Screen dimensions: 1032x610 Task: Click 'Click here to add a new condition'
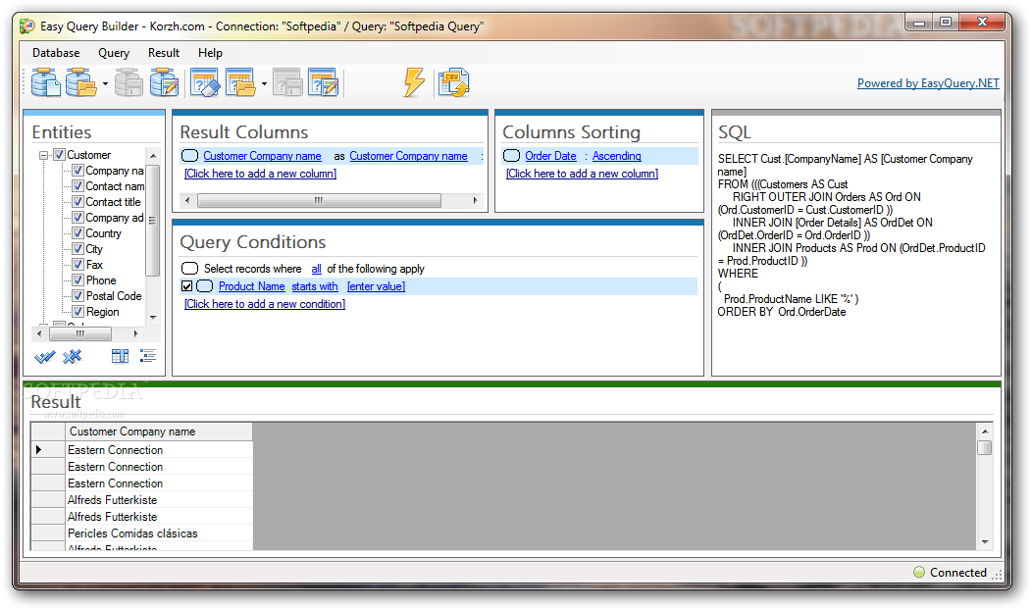tap(265, 304)
